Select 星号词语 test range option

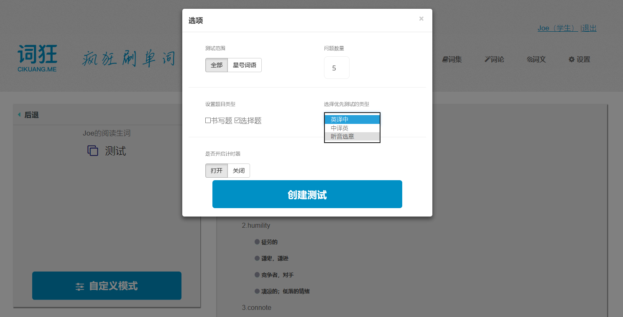pos(245,65)
